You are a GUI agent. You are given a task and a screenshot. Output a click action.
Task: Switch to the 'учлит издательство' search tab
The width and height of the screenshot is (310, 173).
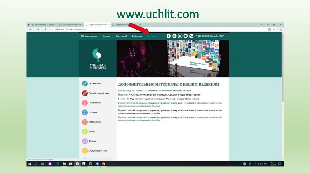[x=71, y=25]
